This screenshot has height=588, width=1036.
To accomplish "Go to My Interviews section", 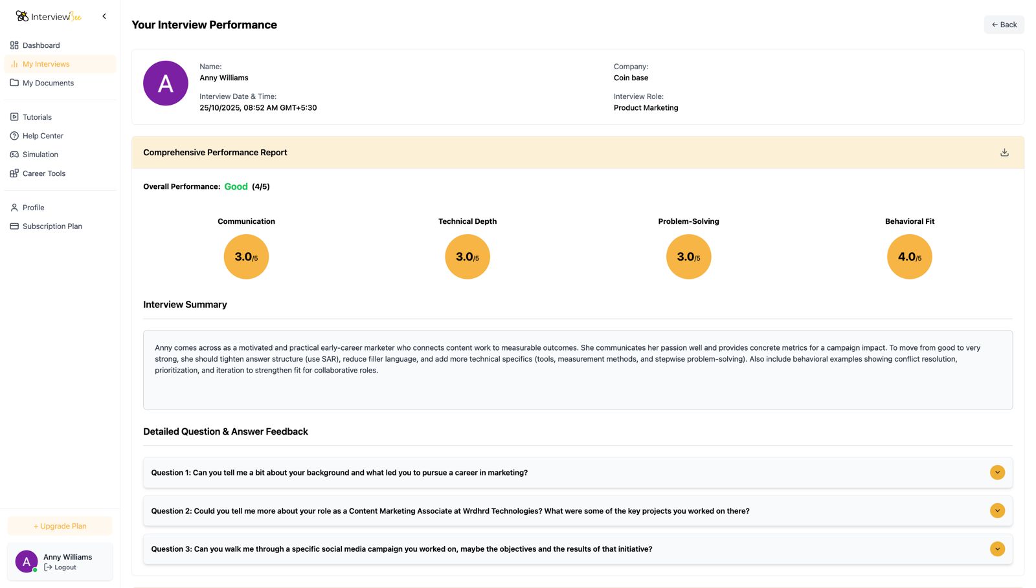I will (x=46, y=64).
